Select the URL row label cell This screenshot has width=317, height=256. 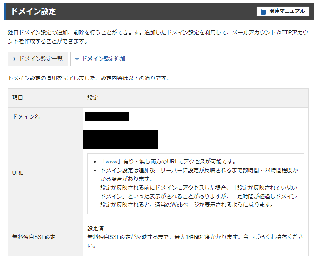point(18,173)
